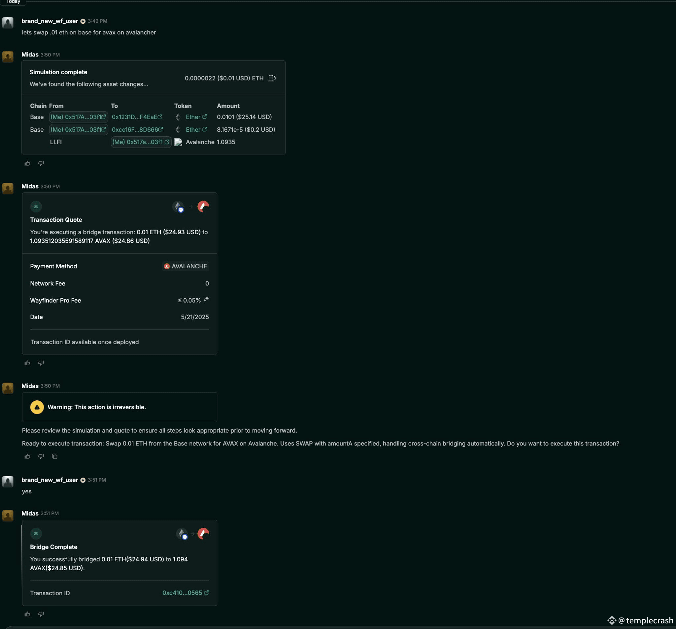
Task: Open the 0x1231D...F4EaE address link
Action: coord(137,117)
